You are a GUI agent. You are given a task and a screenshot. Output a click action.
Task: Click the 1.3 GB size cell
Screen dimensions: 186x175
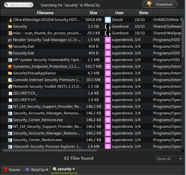click(93, 86)
